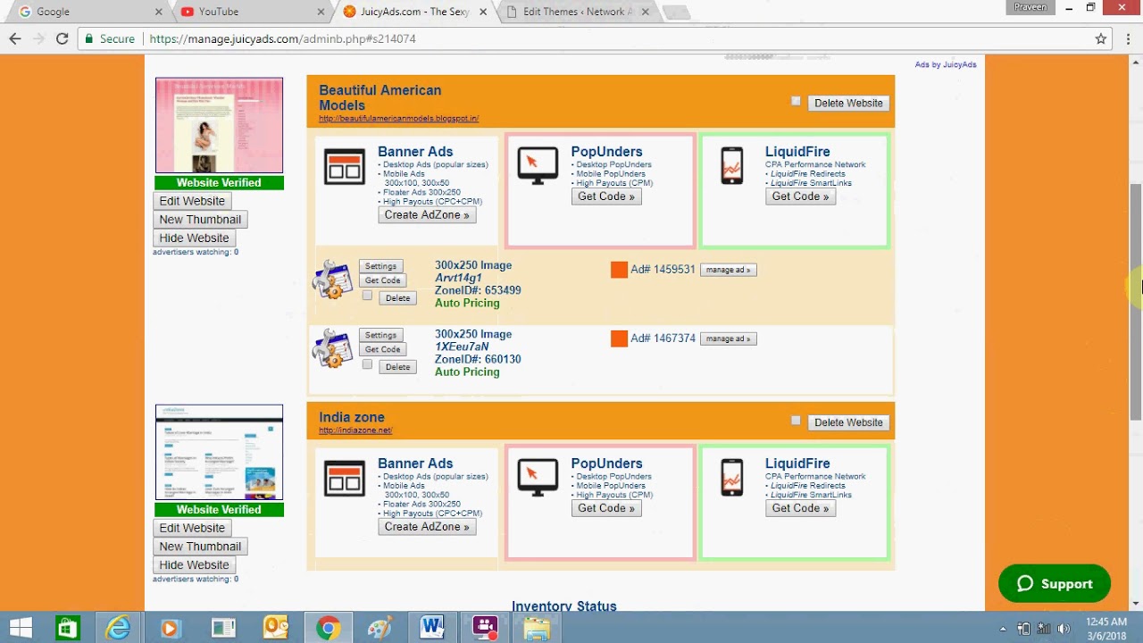The image size is (1143, 643).
Task: Close the YouTube tab
Action: point(321,12)
